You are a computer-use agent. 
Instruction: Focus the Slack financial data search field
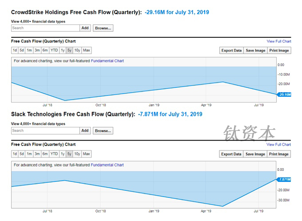tap(45, 130)
